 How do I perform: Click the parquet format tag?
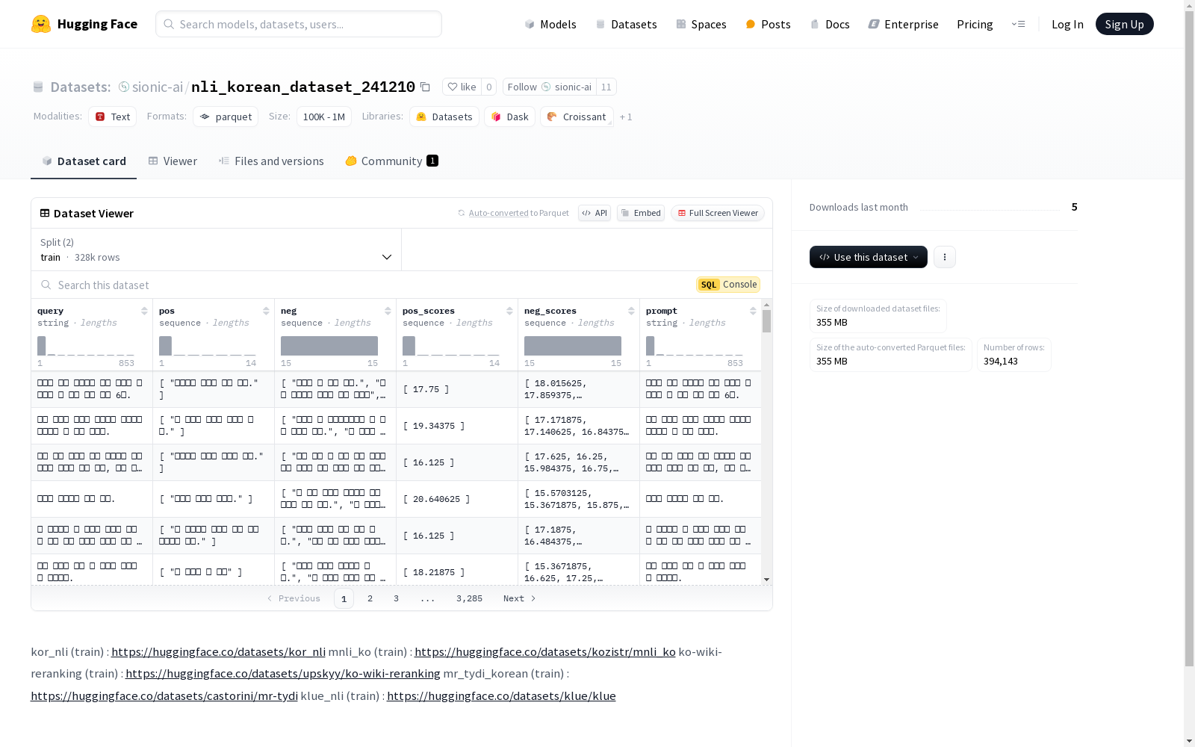[226, 117]
